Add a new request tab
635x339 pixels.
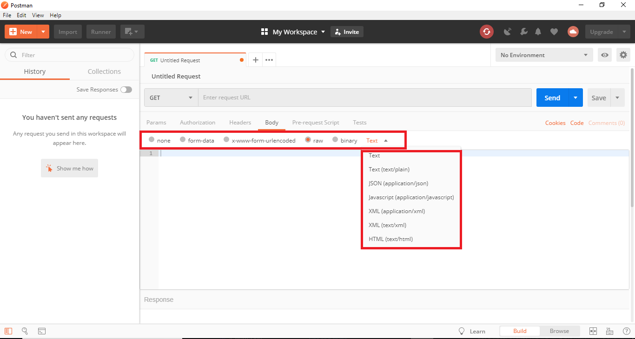pos(255,60)
